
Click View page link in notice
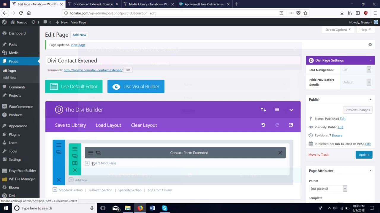(78, 45)
